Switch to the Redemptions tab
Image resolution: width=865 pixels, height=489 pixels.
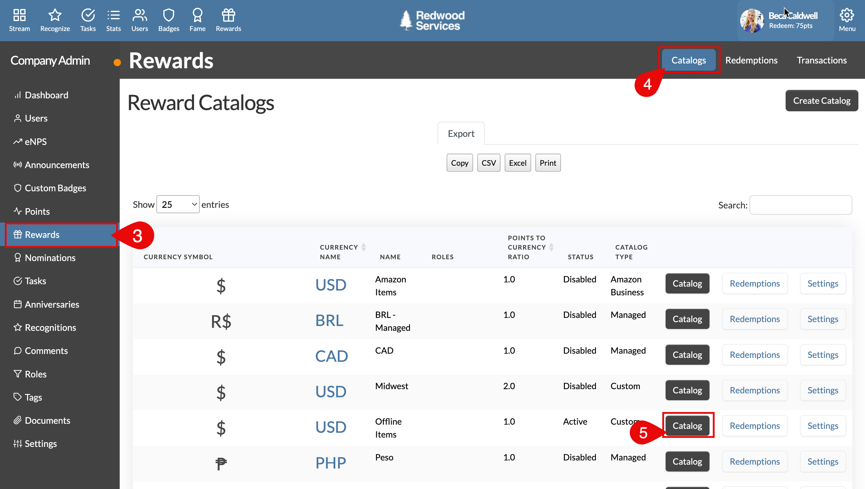(751, 60)
